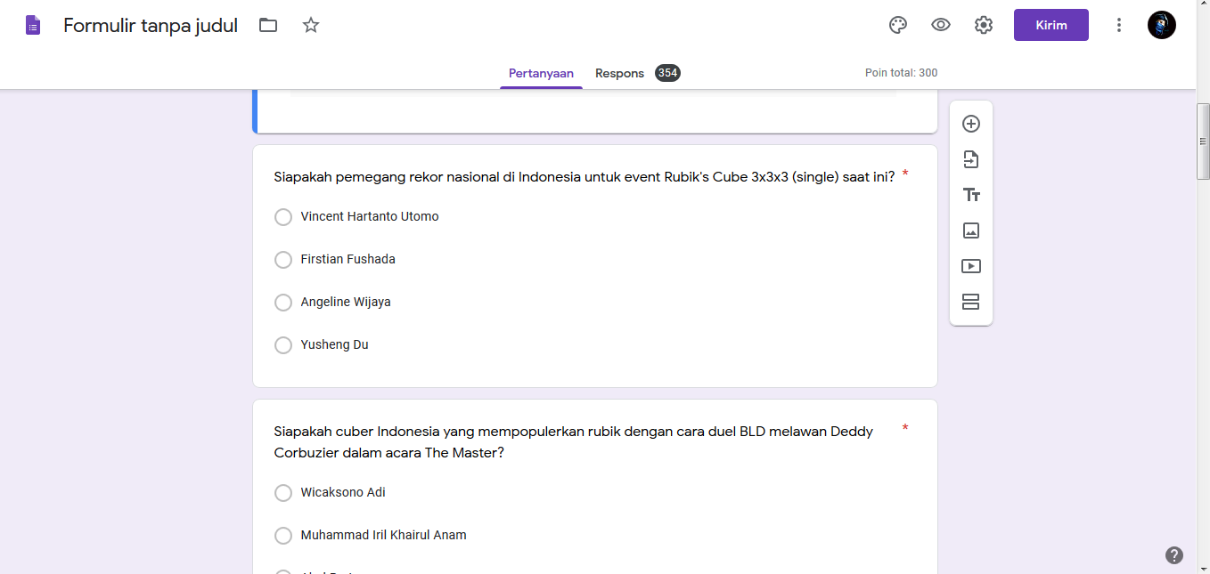Open help question mark icon
The height and width of the screenshot is (574, 1210).
point(1174,555)
